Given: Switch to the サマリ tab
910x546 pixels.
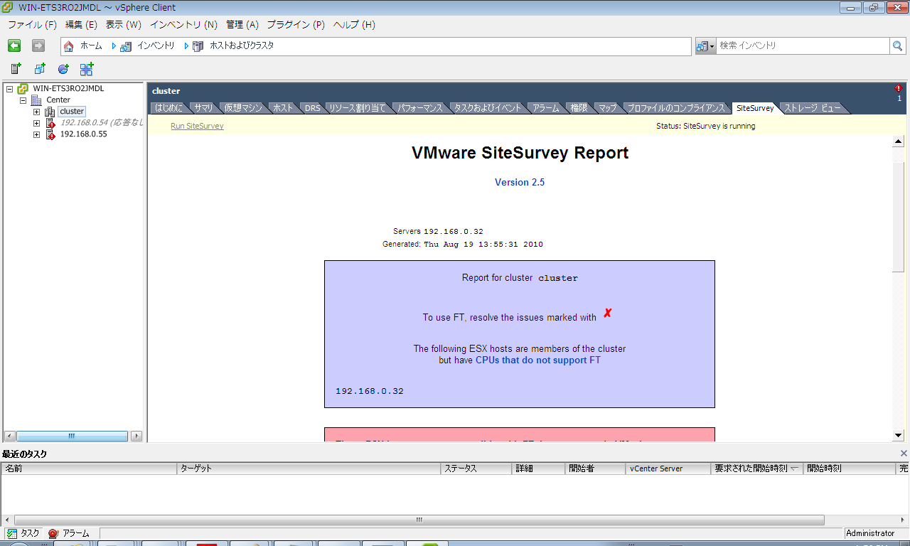Looking at the screenshot, I should coord(203,108).
